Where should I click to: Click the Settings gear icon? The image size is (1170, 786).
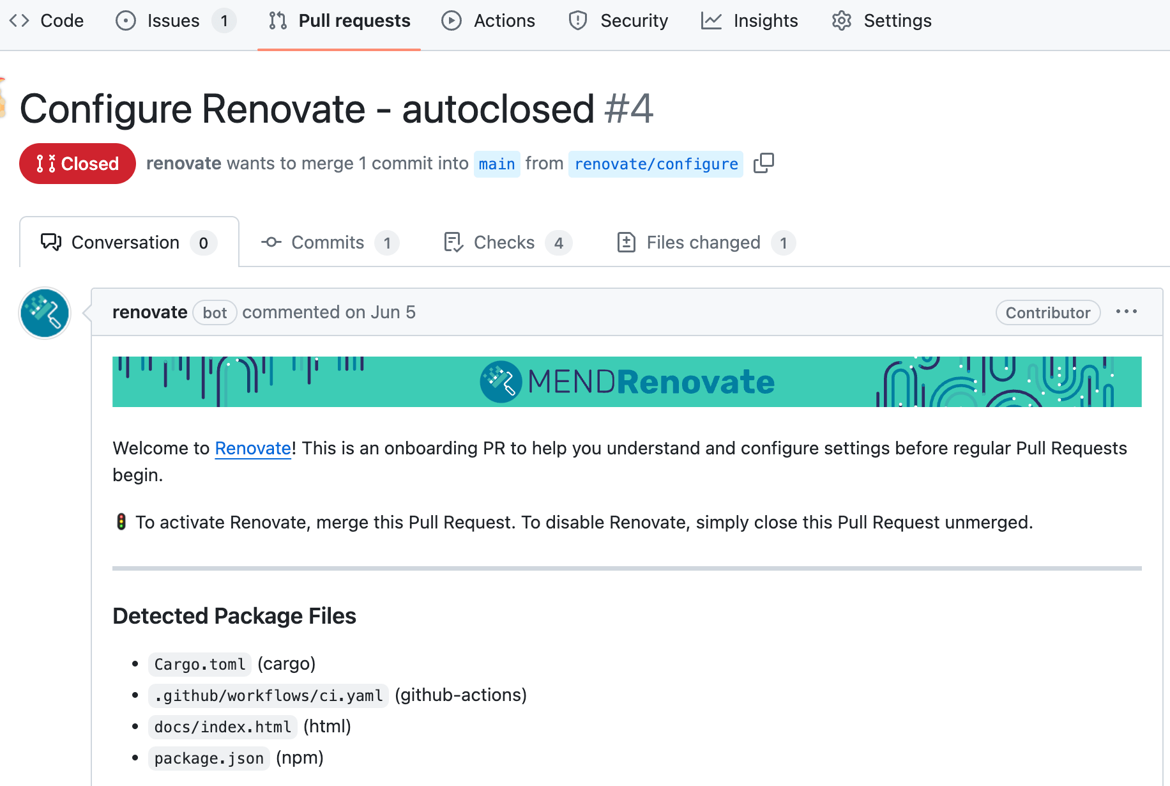(x=842, y=20)
